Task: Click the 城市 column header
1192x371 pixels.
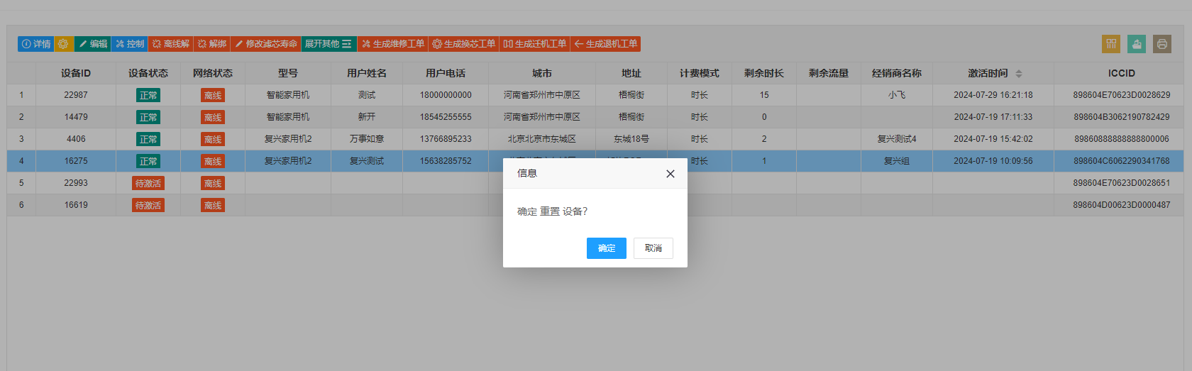Action: pos(542,74)
